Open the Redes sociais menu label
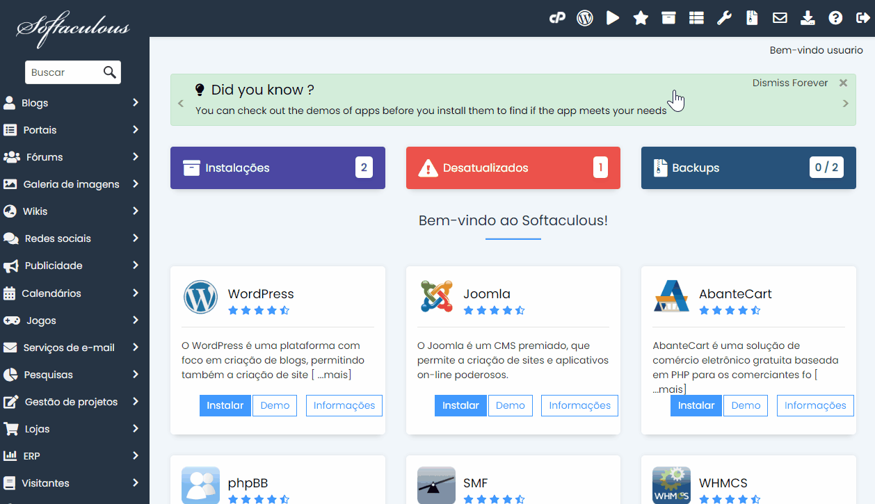Screen dimensions: 875x504 (x=58, y=238)
